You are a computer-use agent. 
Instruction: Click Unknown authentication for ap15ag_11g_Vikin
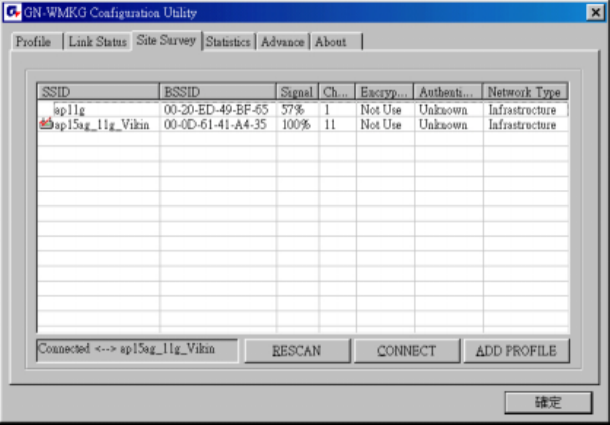point(443,125)
